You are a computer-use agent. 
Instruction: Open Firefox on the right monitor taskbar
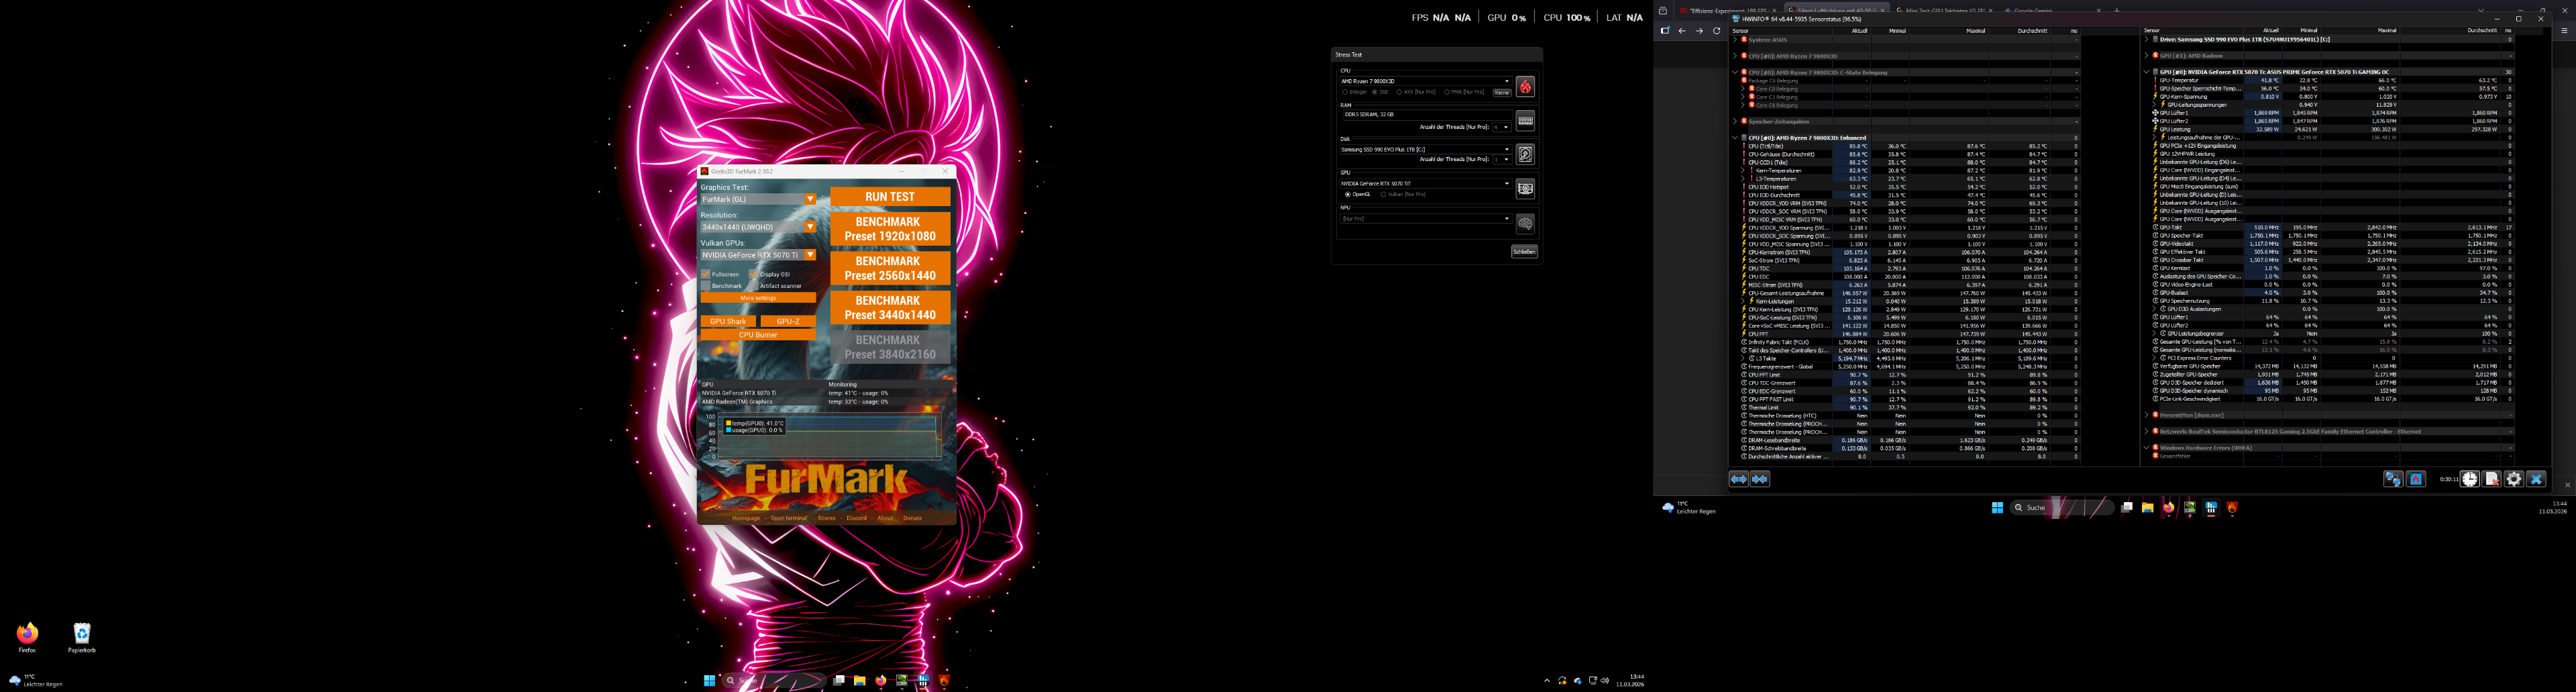[2169, 508]
